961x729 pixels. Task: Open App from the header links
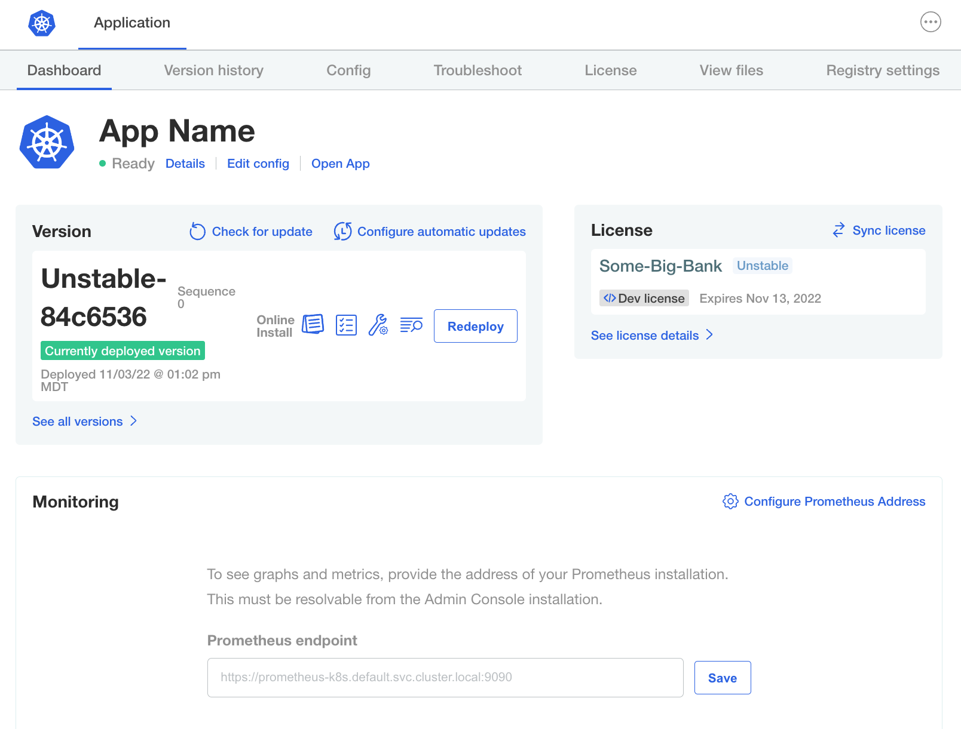tap(340, 164)
